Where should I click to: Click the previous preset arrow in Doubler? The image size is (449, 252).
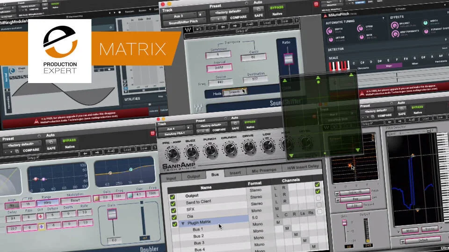tap(85, 154)
